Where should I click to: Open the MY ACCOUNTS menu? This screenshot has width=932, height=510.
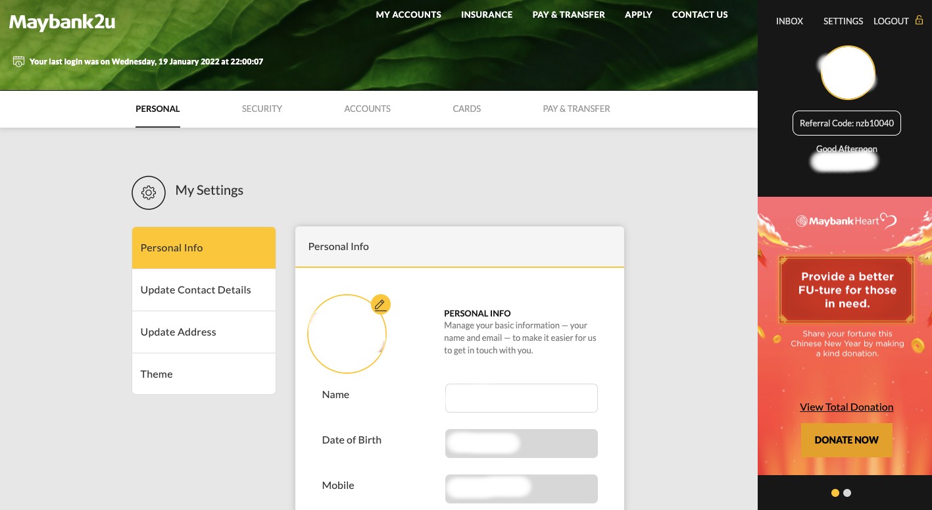(408, 14)
